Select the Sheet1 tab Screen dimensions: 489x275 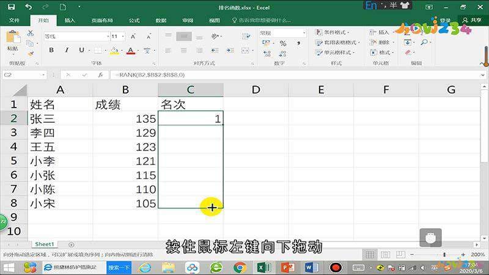point(45,244)
